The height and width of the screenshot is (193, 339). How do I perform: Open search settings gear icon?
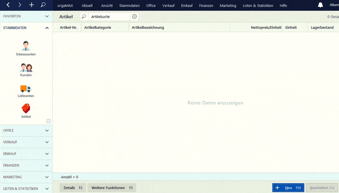[x=134, y=17]
